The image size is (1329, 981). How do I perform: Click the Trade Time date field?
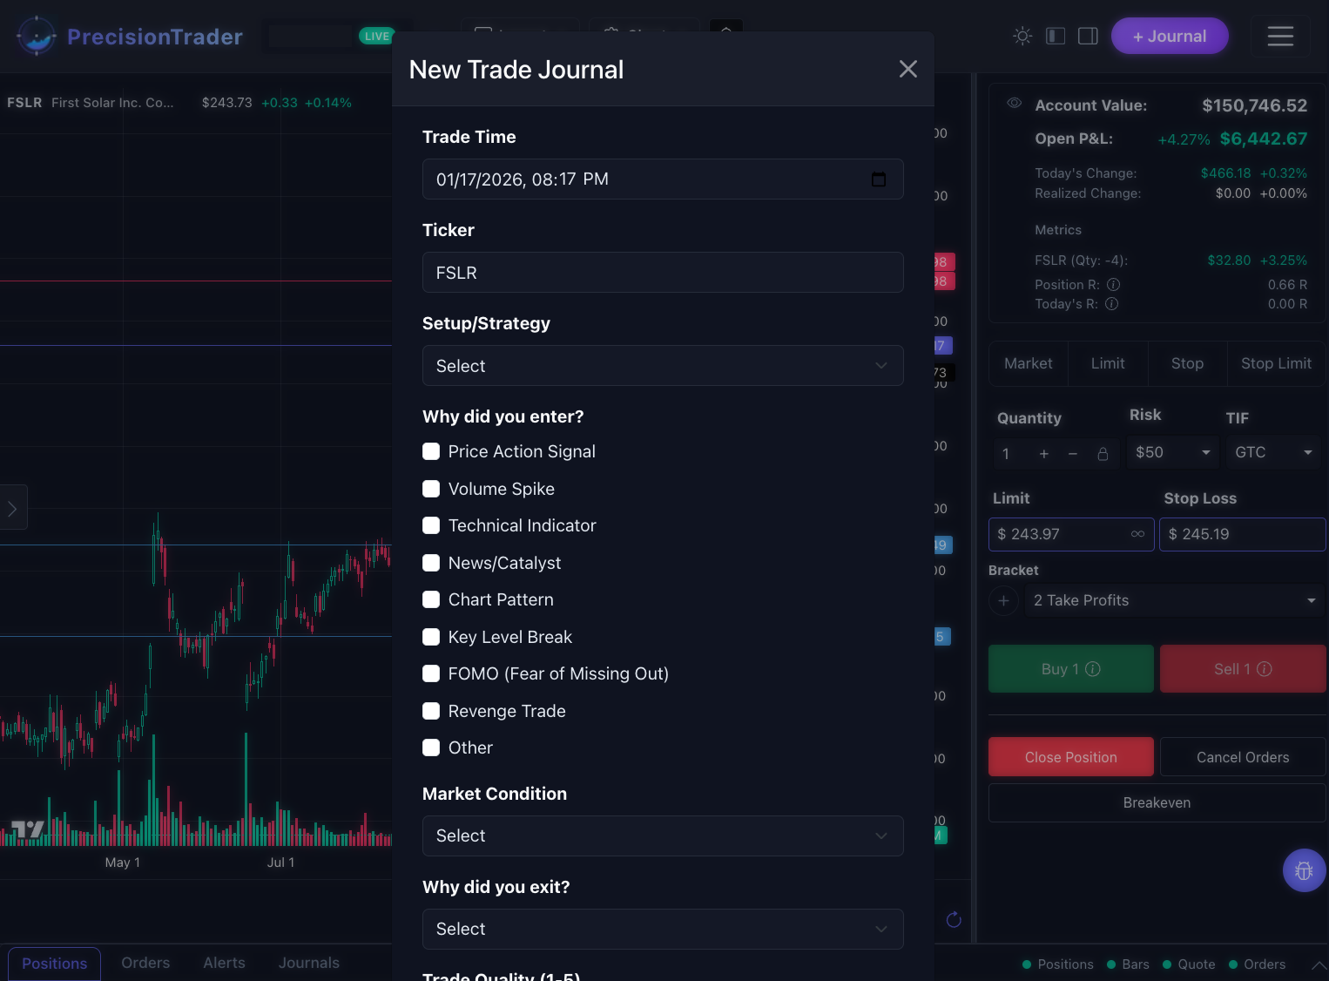(663, 179)
